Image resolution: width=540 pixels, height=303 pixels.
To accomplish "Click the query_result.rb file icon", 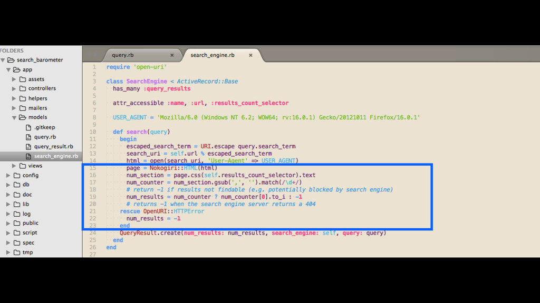I will coord(28,146).
